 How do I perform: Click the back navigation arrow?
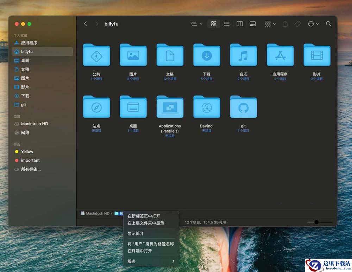click(85, 24)
